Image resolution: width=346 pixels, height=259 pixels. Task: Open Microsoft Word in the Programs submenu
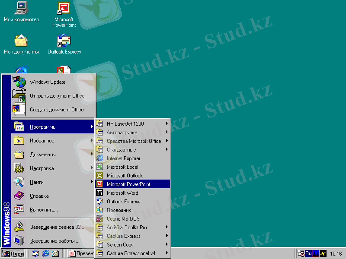[x=122, y=193]
